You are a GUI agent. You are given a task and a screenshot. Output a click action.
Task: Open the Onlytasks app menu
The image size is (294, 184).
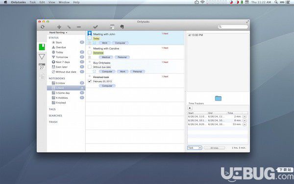tap(19, 2)
